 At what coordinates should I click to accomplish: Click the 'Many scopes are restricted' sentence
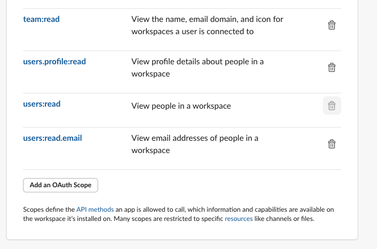click(x=163, y=219)
